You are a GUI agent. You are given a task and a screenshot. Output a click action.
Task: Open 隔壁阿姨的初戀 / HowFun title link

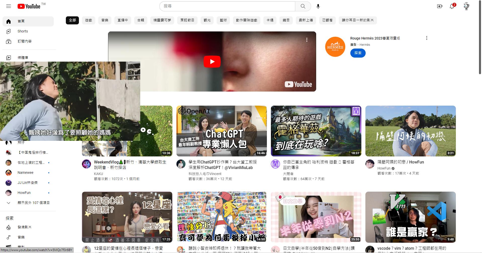401,162
